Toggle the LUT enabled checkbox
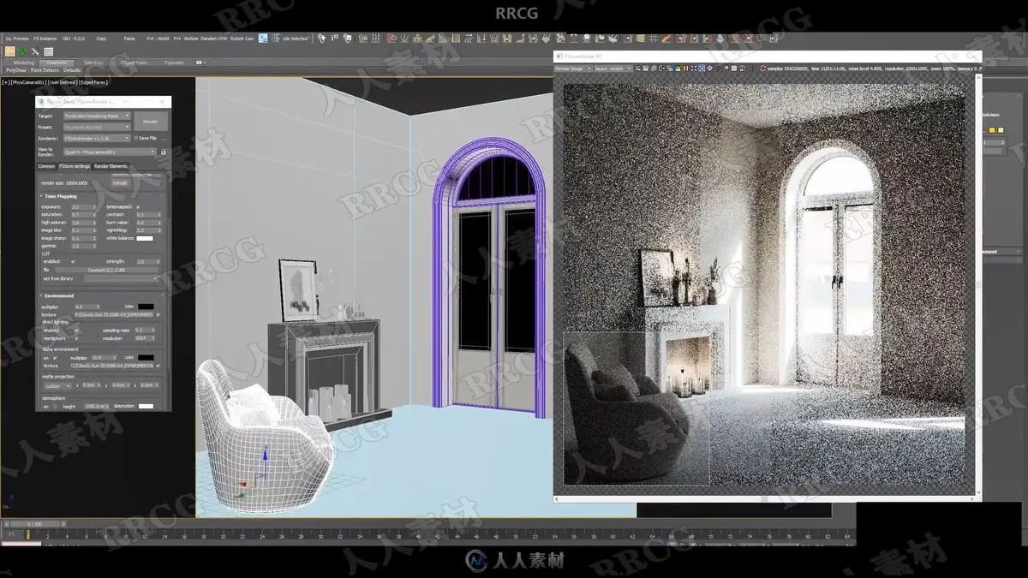 (x=74, y=261)
